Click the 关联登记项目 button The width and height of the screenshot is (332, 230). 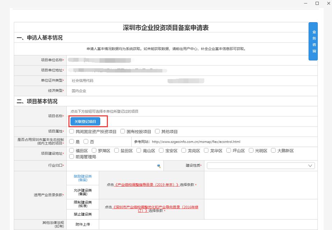(x=85, y=121)
